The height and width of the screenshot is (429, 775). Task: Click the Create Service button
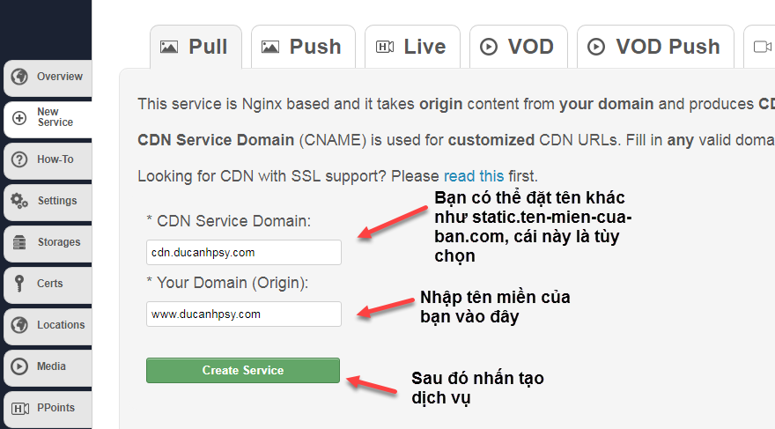point(243,370)
